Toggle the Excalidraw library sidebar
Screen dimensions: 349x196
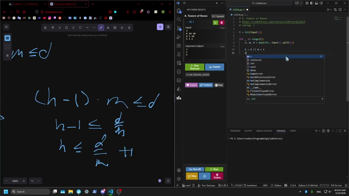(x=168, y=27)
